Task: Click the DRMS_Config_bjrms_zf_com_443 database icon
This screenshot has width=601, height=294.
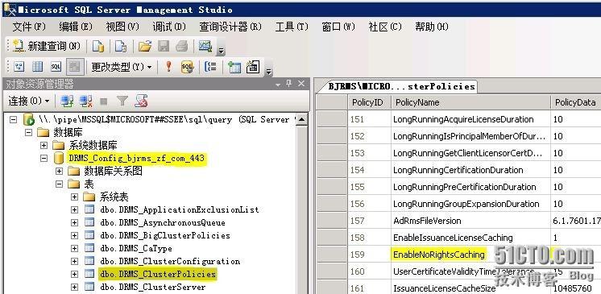Action: coord(59,158)
